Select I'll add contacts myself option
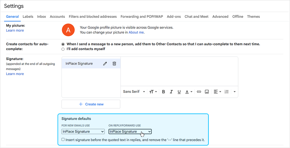This screenshot has height=148, width=290. pyautogui.click(x=63, y=49)
